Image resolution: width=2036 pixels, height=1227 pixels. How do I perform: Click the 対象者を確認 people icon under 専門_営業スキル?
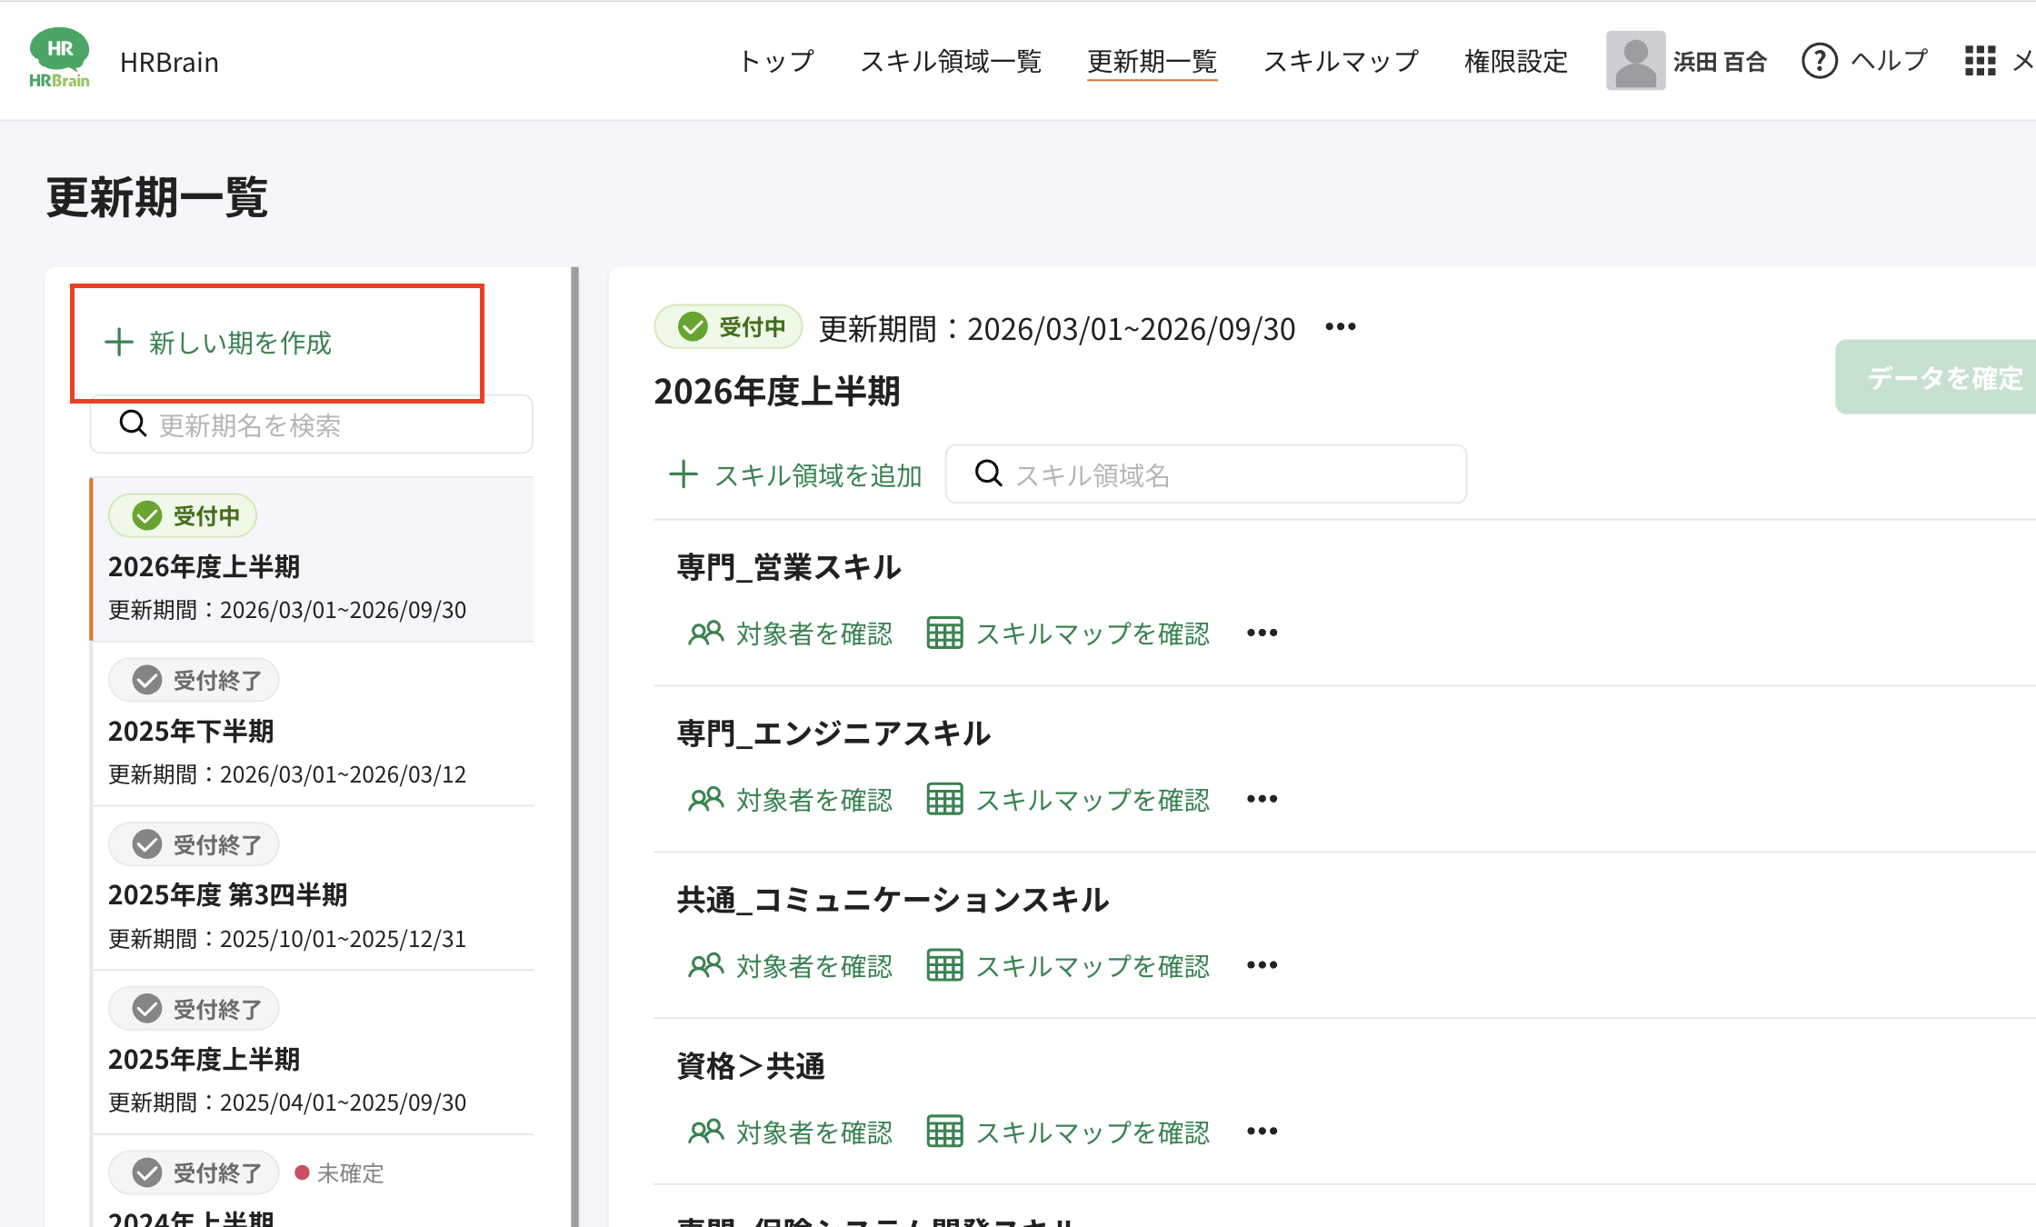coord(705,633)
